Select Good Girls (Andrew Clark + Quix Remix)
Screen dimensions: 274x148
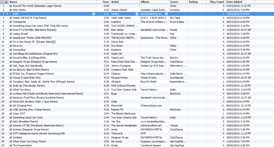[35, 102]
